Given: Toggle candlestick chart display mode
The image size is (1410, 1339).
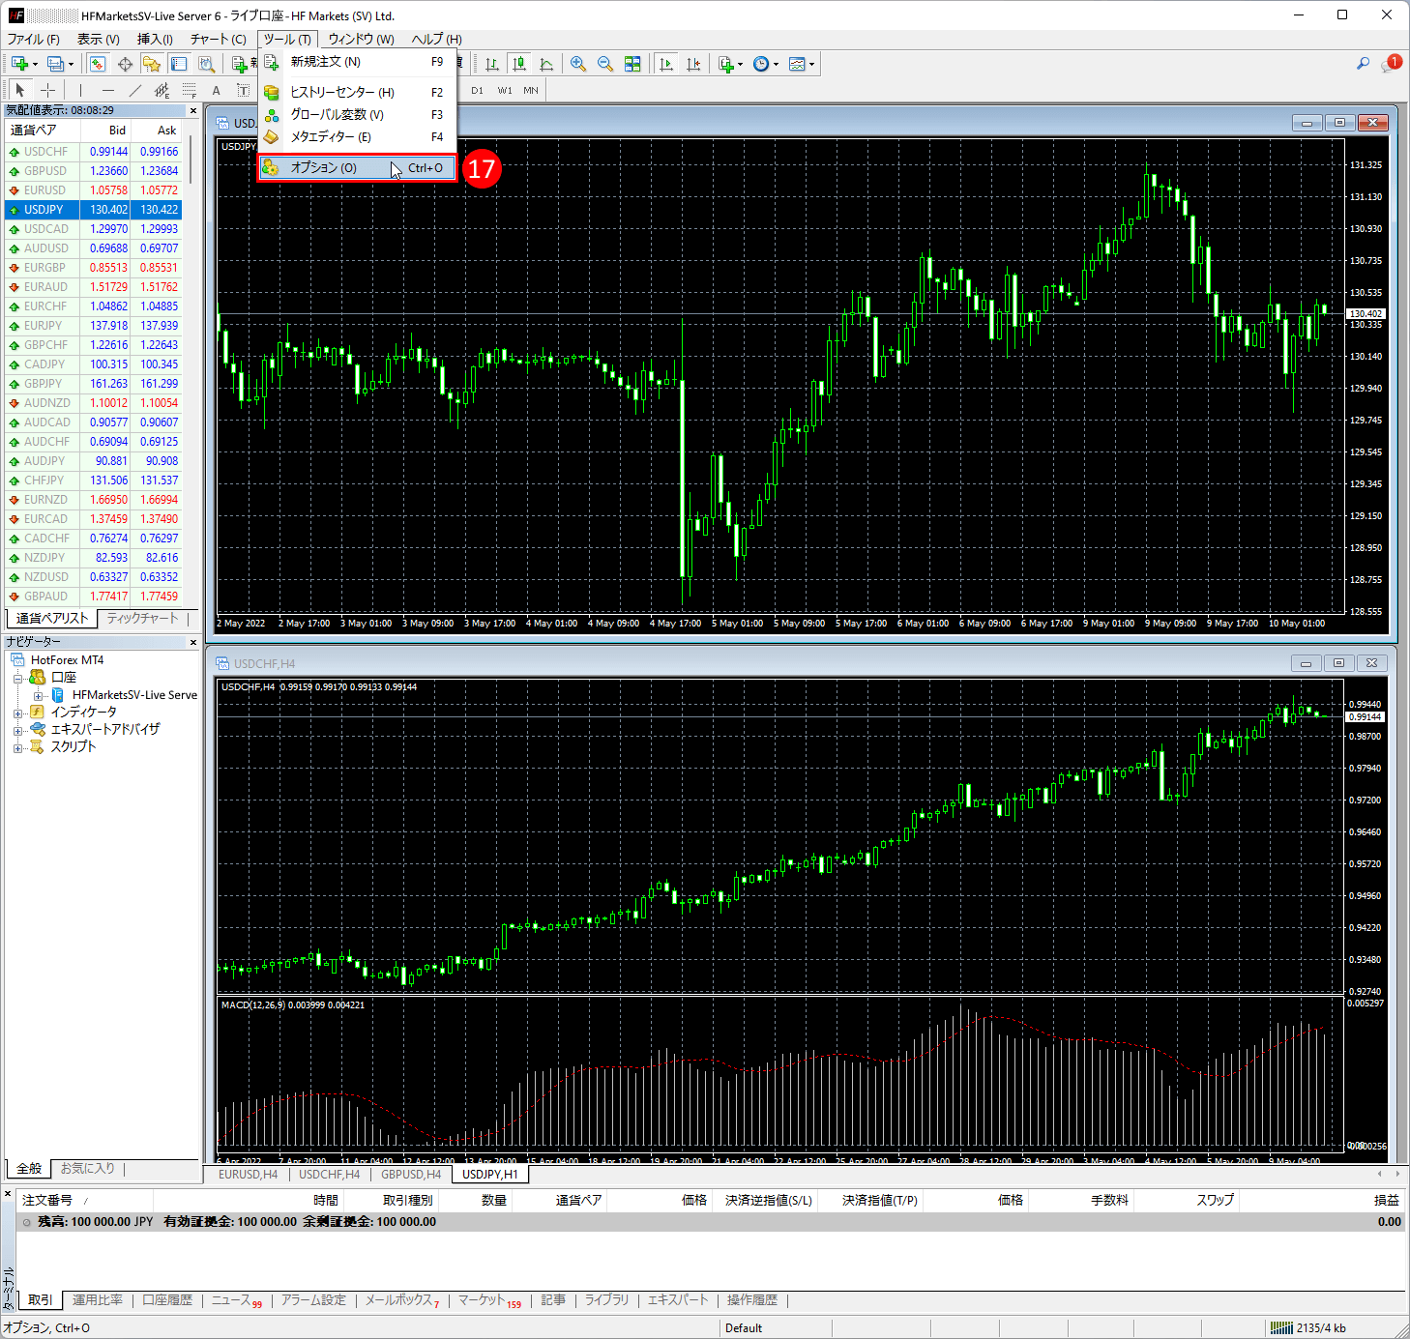Looking at the screenshot, I should pos(519,64).
